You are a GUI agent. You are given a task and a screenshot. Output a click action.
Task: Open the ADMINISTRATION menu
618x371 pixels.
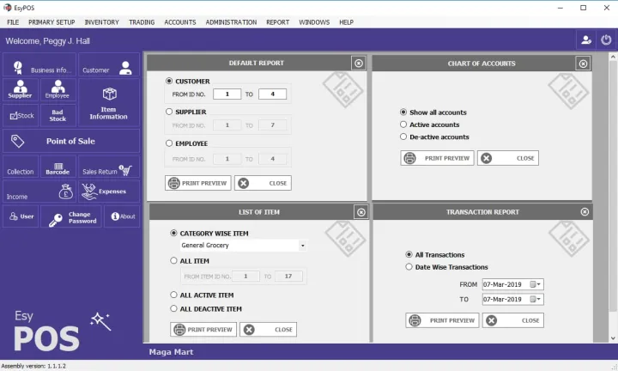pyautogui.click(x=231, y=22)
